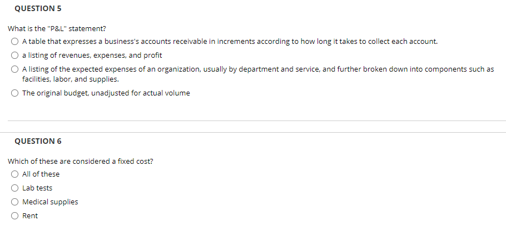The width and height of the screenshot is (506, 236).
Task: Pick the original budget radio option
Action: [x=15, y=93]
